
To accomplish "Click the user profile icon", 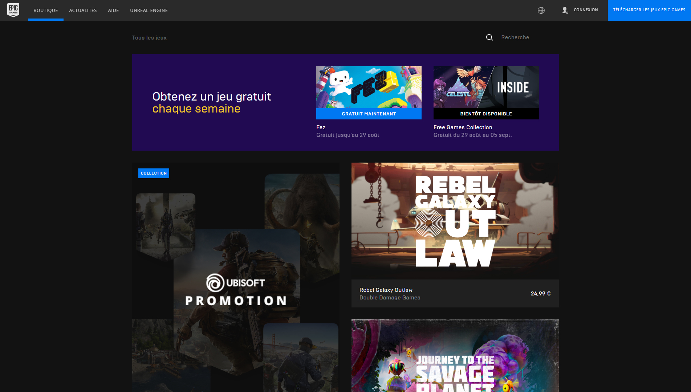I will click(x=565, y=10).
